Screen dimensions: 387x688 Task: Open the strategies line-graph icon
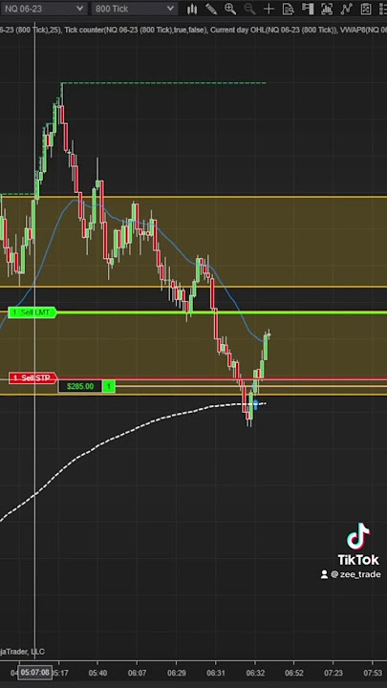pyautogui.click(x=347, y=9)
